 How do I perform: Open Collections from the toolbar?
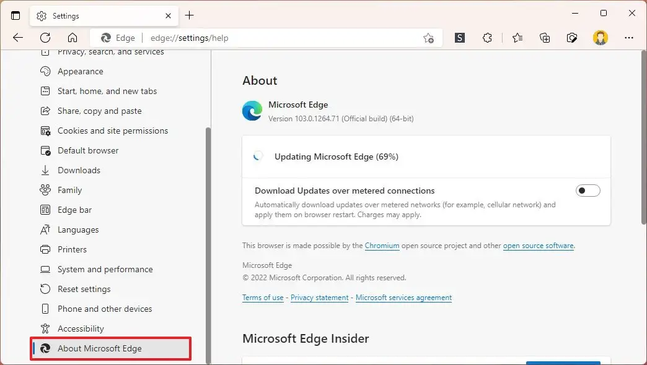tap(544, 38)
